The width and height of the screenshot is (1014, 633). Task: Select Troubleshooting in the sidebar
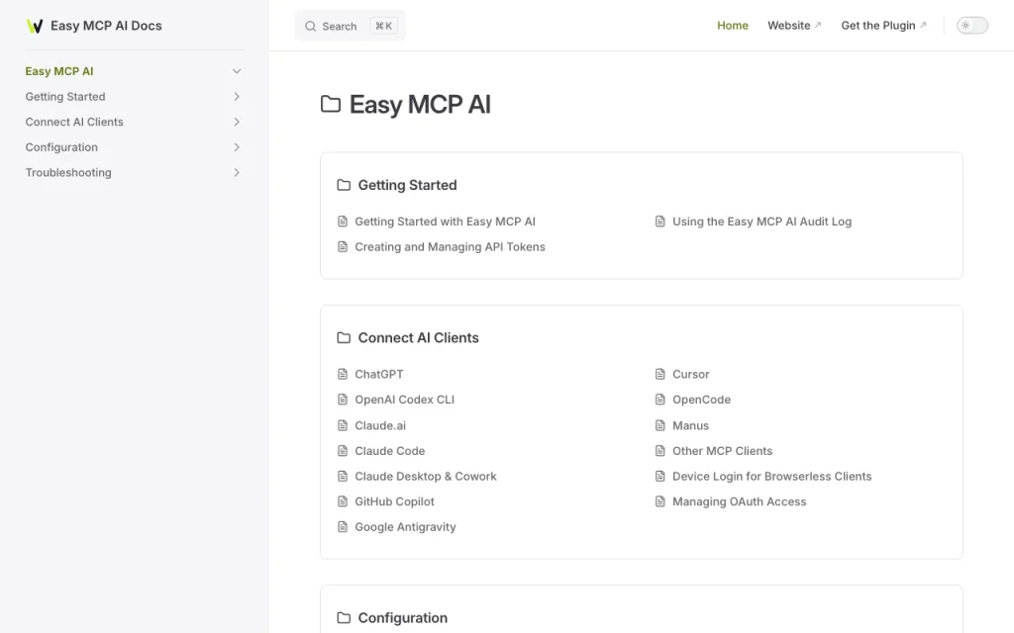(x=68, y=172)
